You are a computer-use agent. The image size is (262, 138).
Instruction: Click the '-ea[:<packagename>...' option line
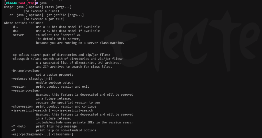[x=42, y=134]
